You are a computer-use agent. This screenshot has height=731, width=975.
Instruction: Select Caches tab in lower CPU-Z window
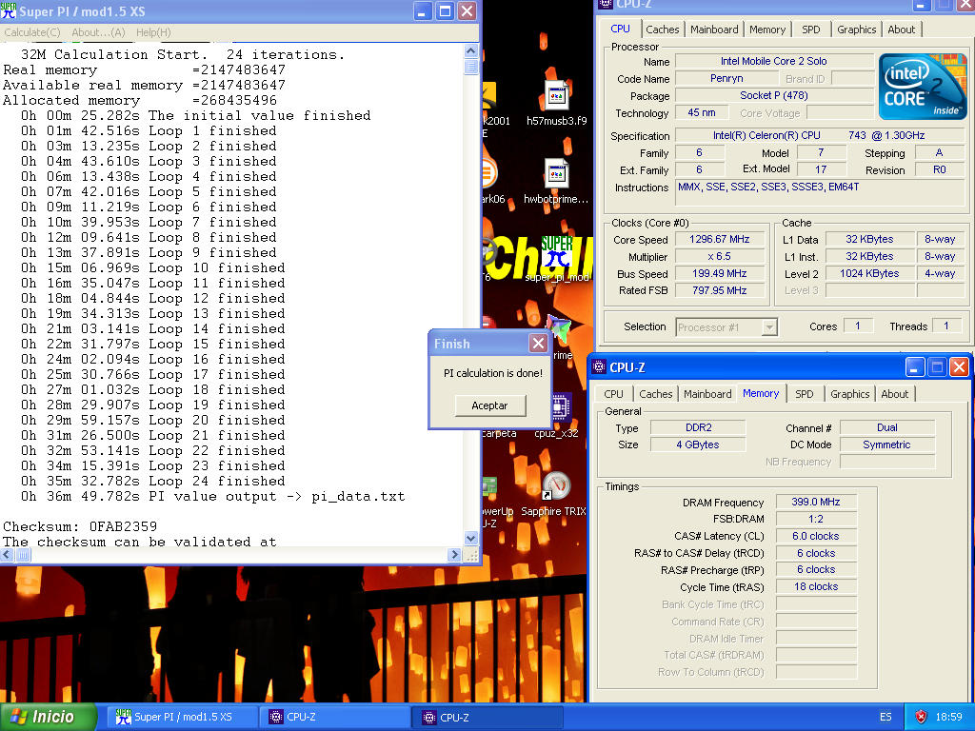pos(655,394)
